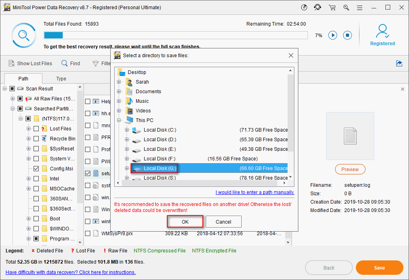
Task: Toggle the Intel folder checkbox
Action: 36,178
